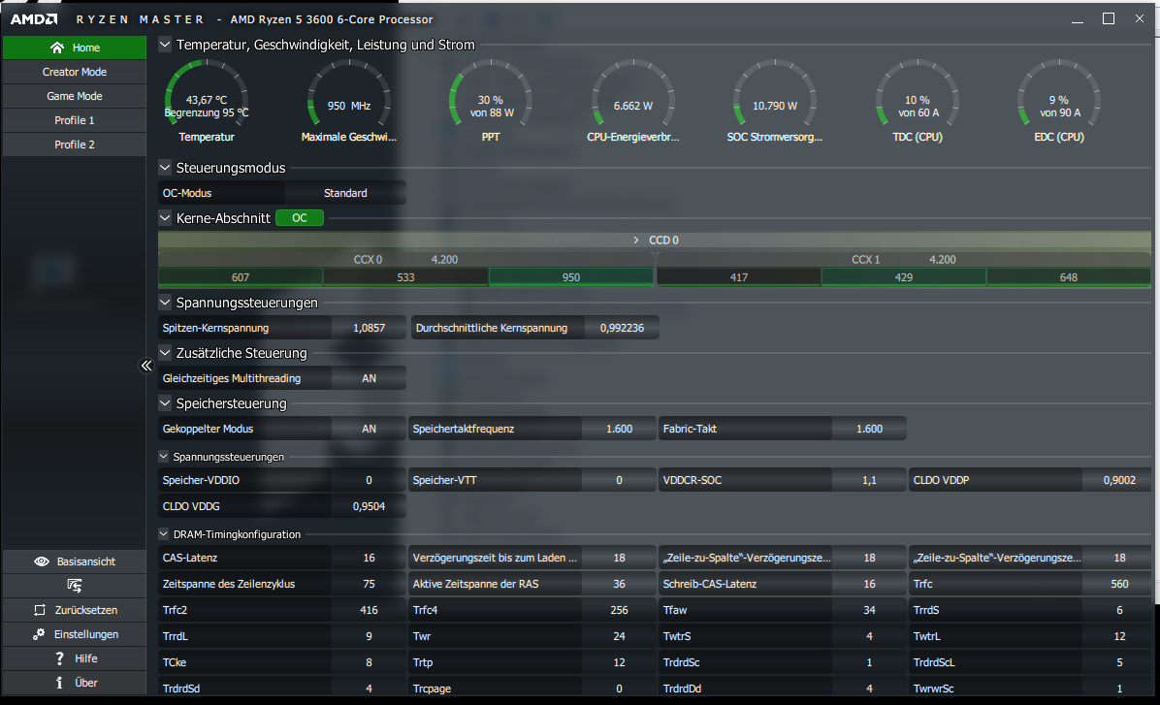Screen dimensions: 1160x705
Task: Select core bar showing 950
Action: pyautogui.click(x=571, y=277)
